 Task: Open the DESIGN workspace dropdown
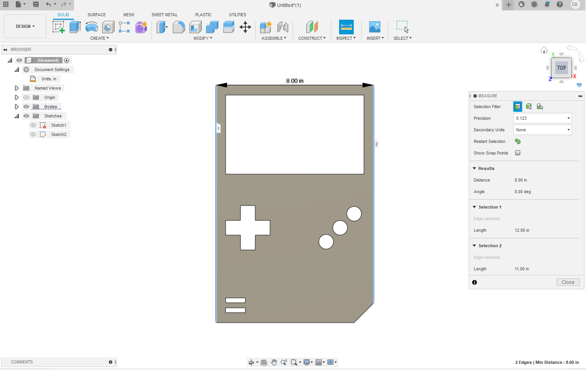[x=25, y=26]
